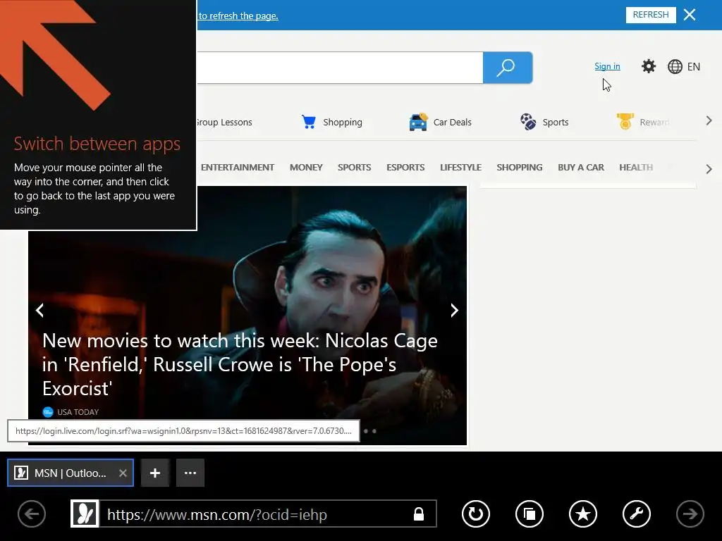Reload page with the refresh icon
The width and height of the screenshot is (722, 541).
coord(476,514)
